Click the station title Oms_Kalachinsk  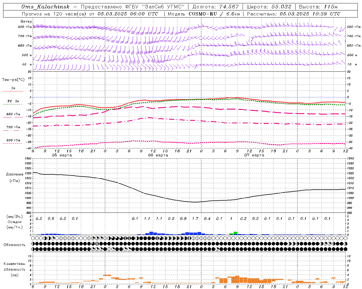point(45,7)
